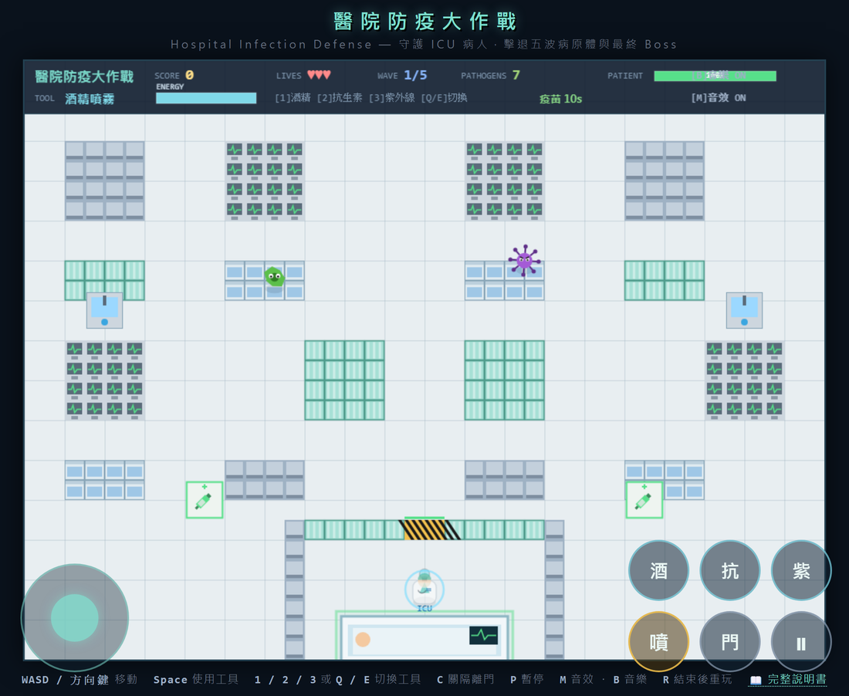
Task: Click the WASD / 方向鍵 移動 hint
Action: click(79, 679)
